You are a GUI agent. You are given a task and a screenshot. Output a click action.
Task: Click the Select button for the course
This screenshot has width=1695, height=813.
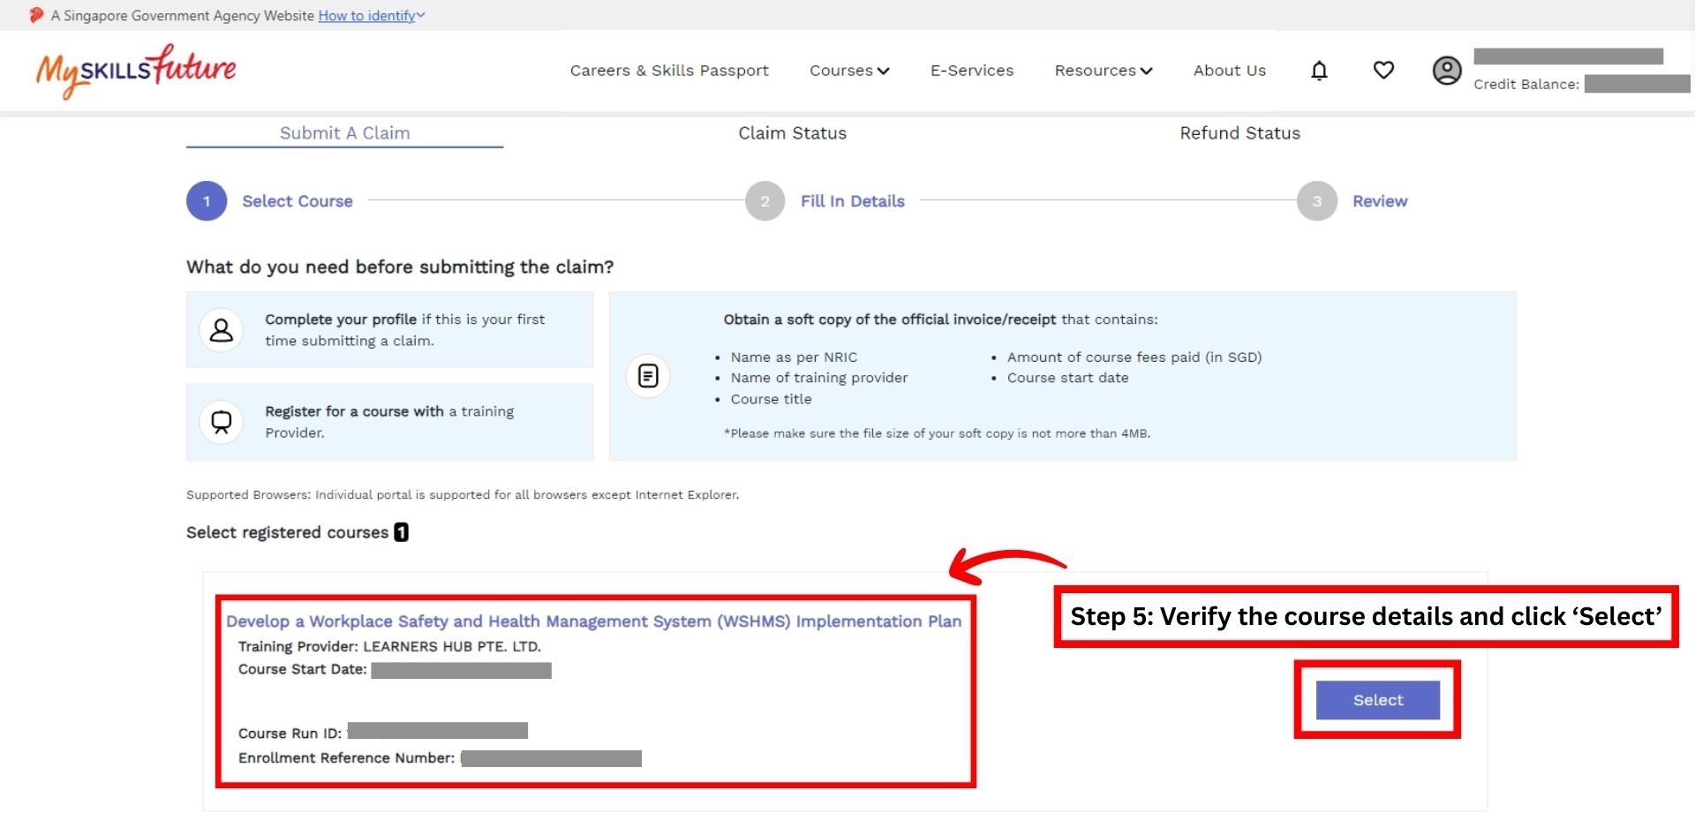[x=1377, y=700]
